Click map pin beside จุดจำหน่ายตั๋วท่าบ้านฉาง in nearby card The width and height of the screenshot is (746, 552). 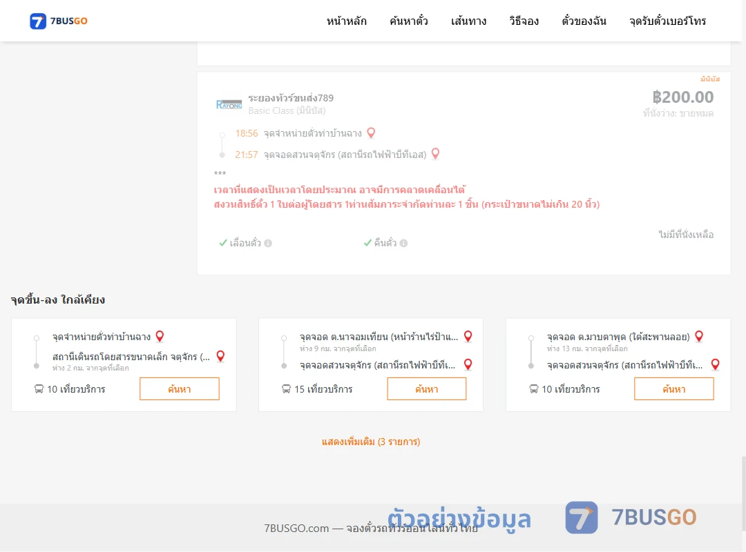[160, 336]
